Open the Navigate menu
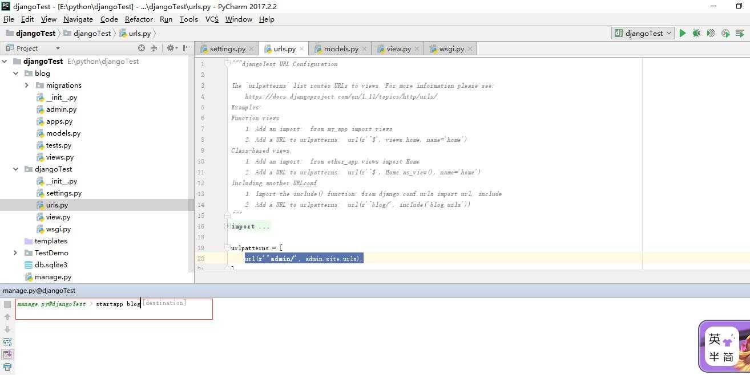The width and height of the screenshot is (750, 375). point(78,19)
